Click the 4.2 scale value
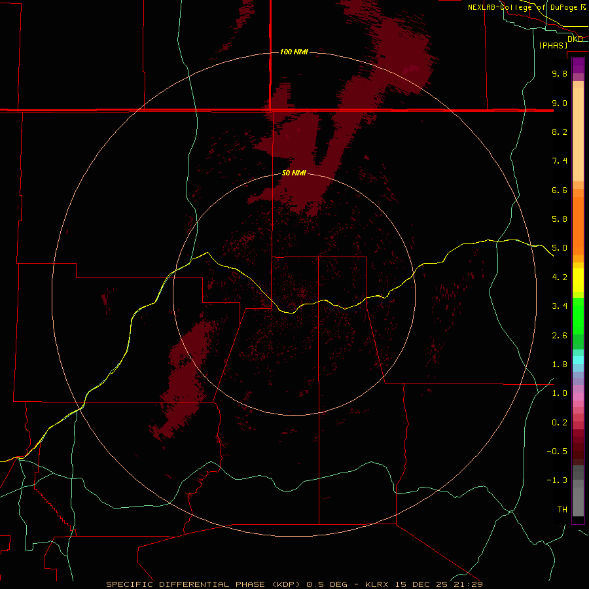The image size is (589, 589). pos(560,277)
